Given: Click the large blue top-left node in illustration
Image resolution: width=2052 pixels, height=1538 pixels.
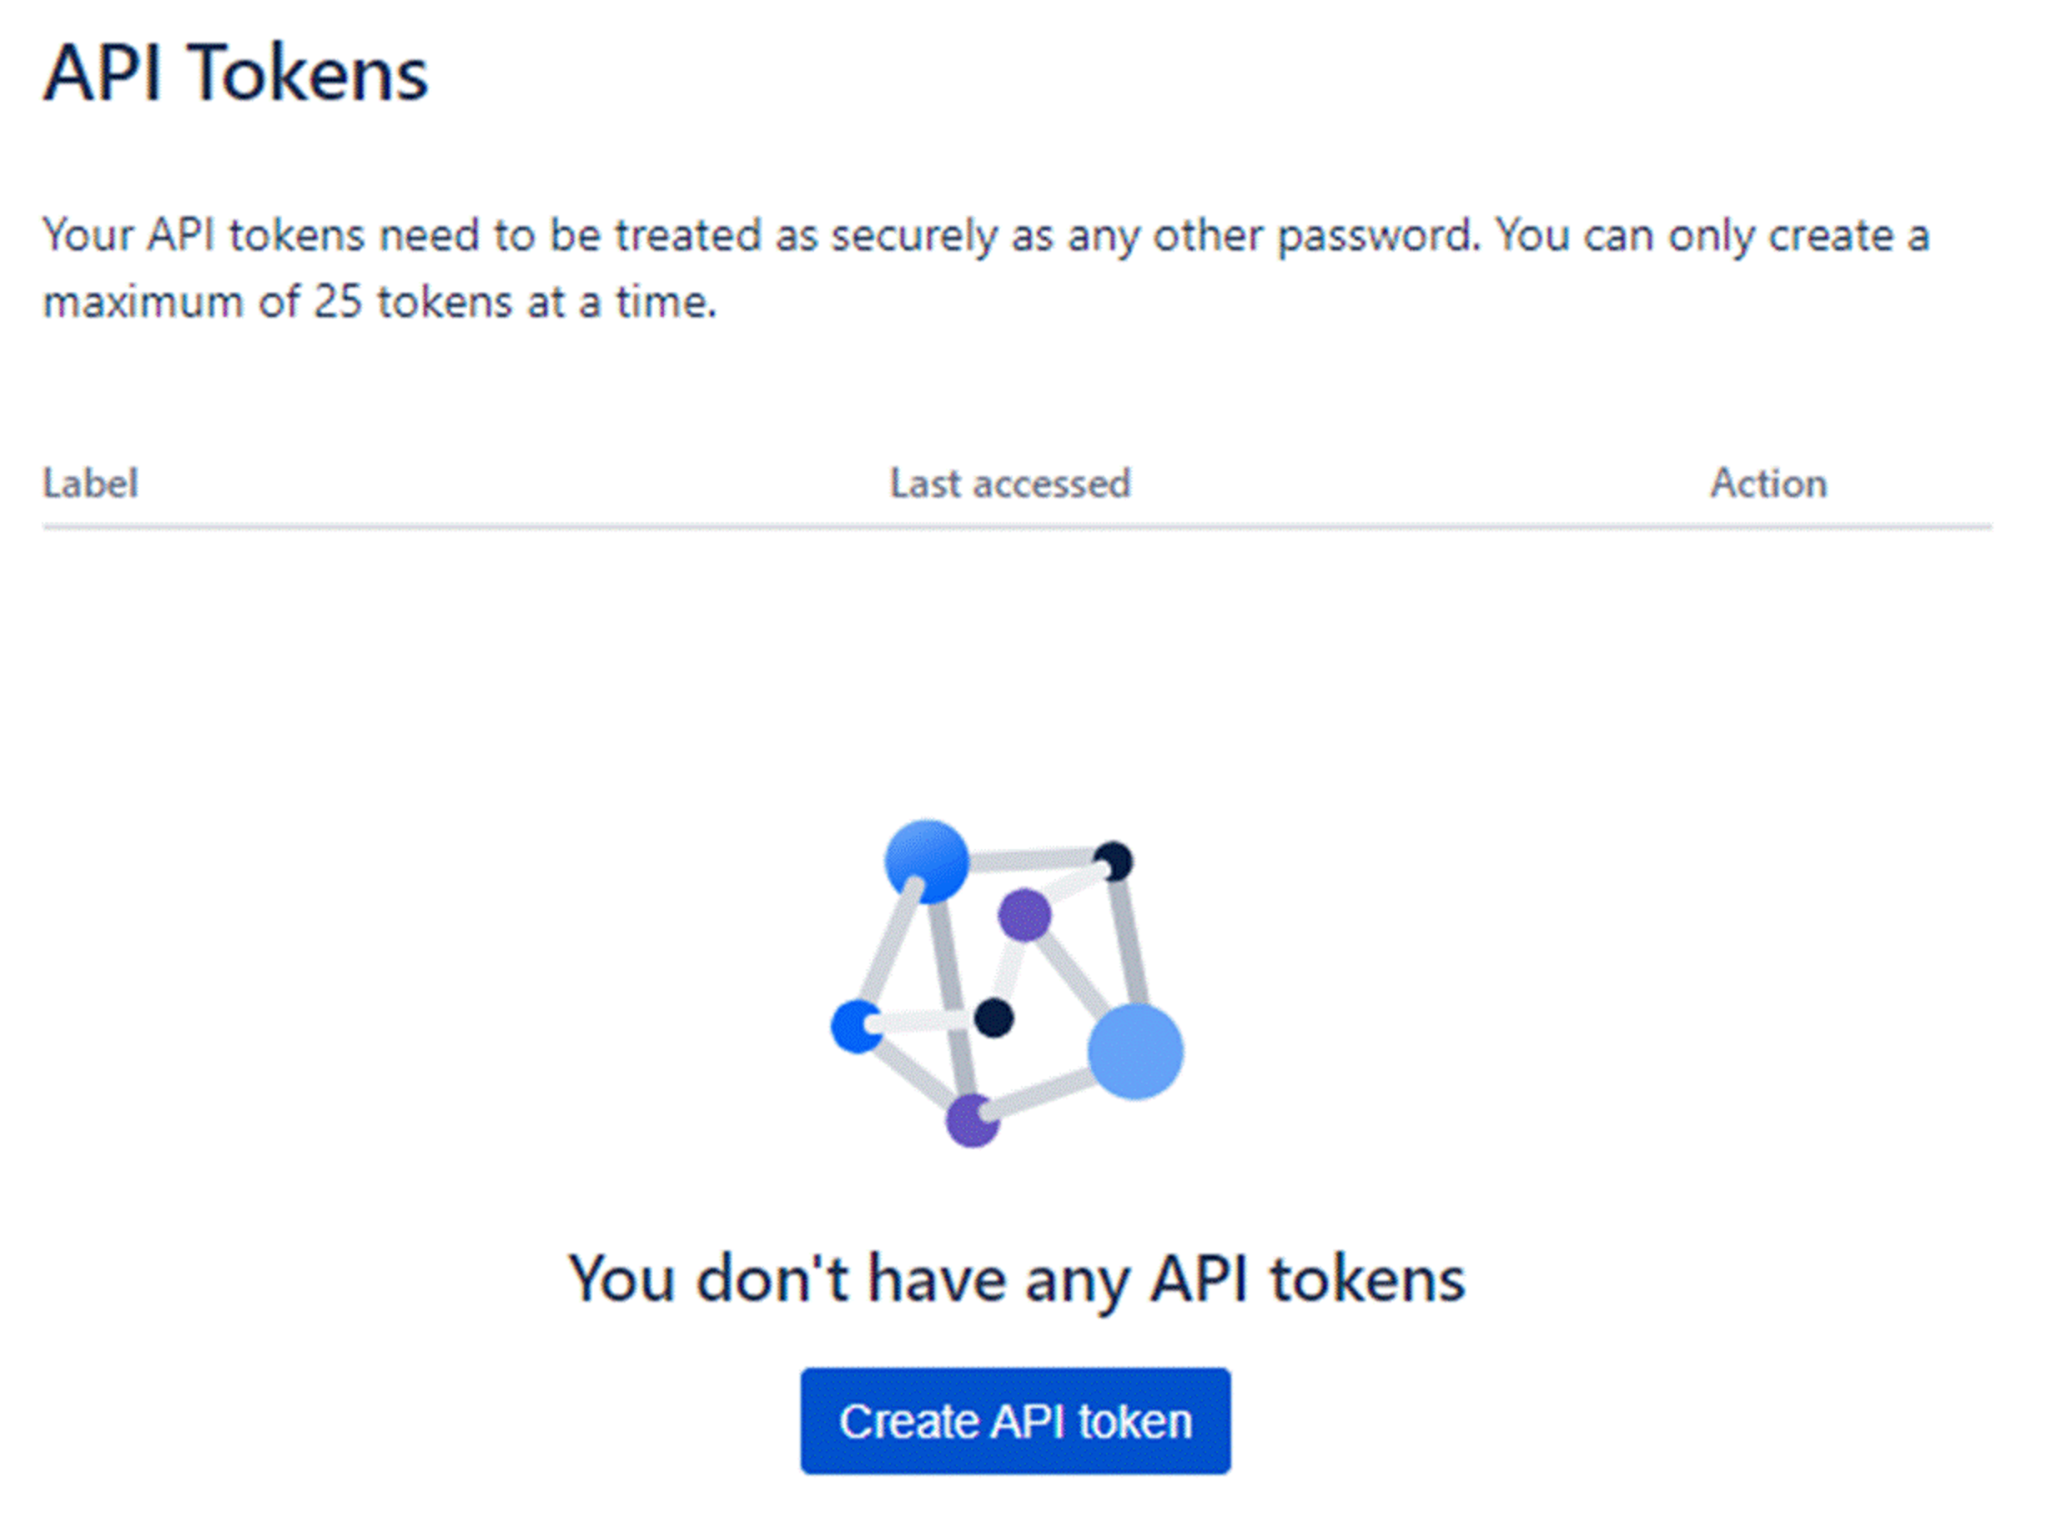Looking at the screenshot, I should pyautogui.click(x=926, y=861).
